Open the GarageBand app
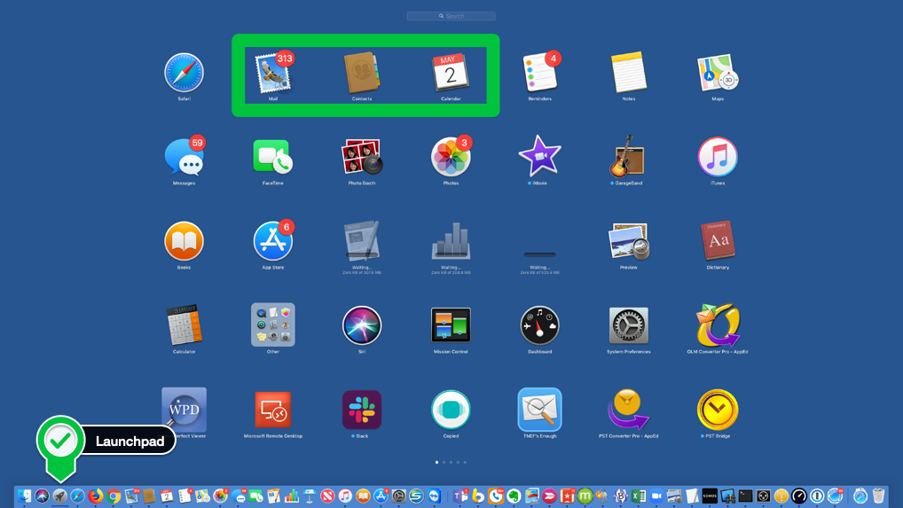903x508 pixels. (x=627, y=157)
